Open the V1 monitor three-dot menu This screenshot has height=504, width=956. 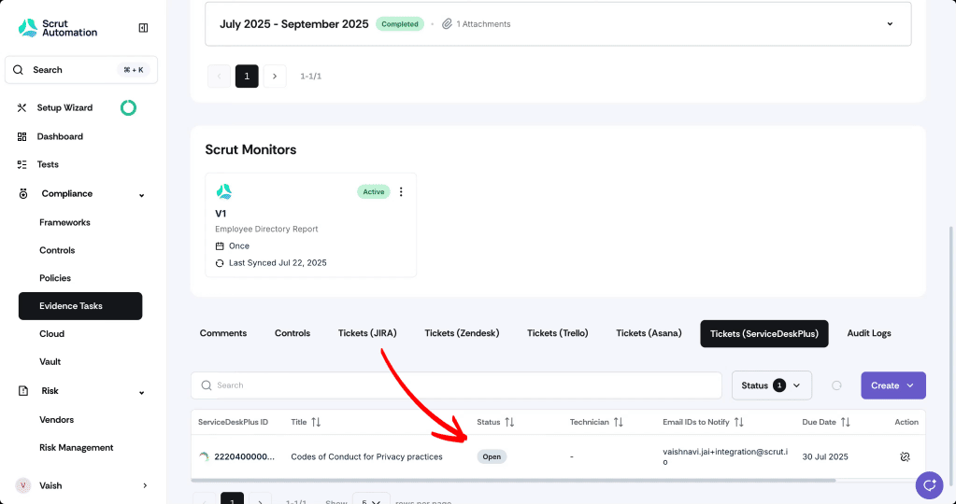click(x=401, y=191)
